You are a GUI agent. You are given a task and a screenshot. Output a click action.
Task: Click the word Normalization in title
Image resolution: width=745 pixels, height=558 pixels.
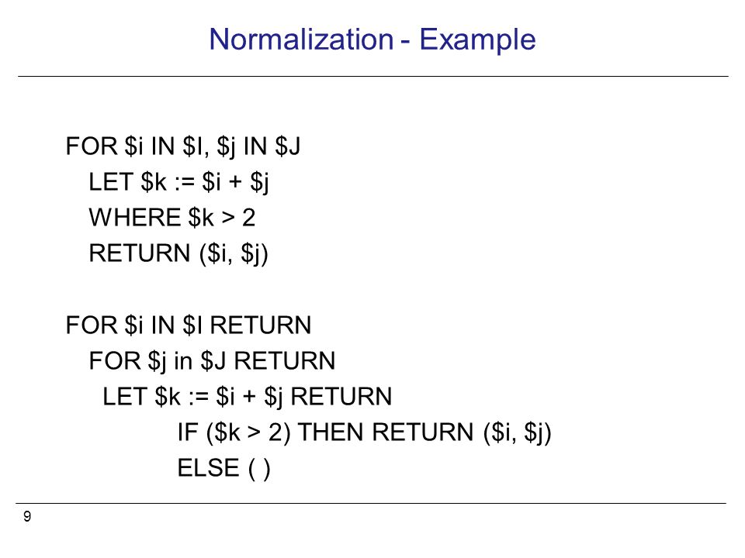tap(302, 39)
